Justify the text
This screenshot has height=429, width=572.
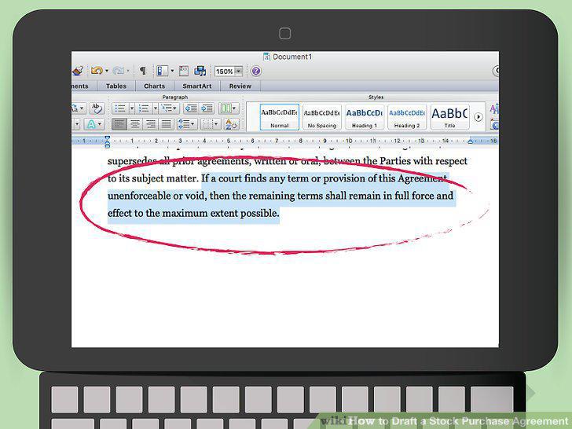[167, 124]
